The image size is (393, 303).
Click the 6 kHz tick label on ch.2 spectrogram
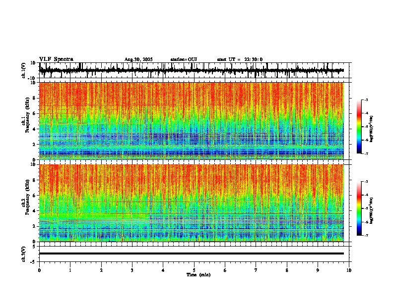point(34,196)
